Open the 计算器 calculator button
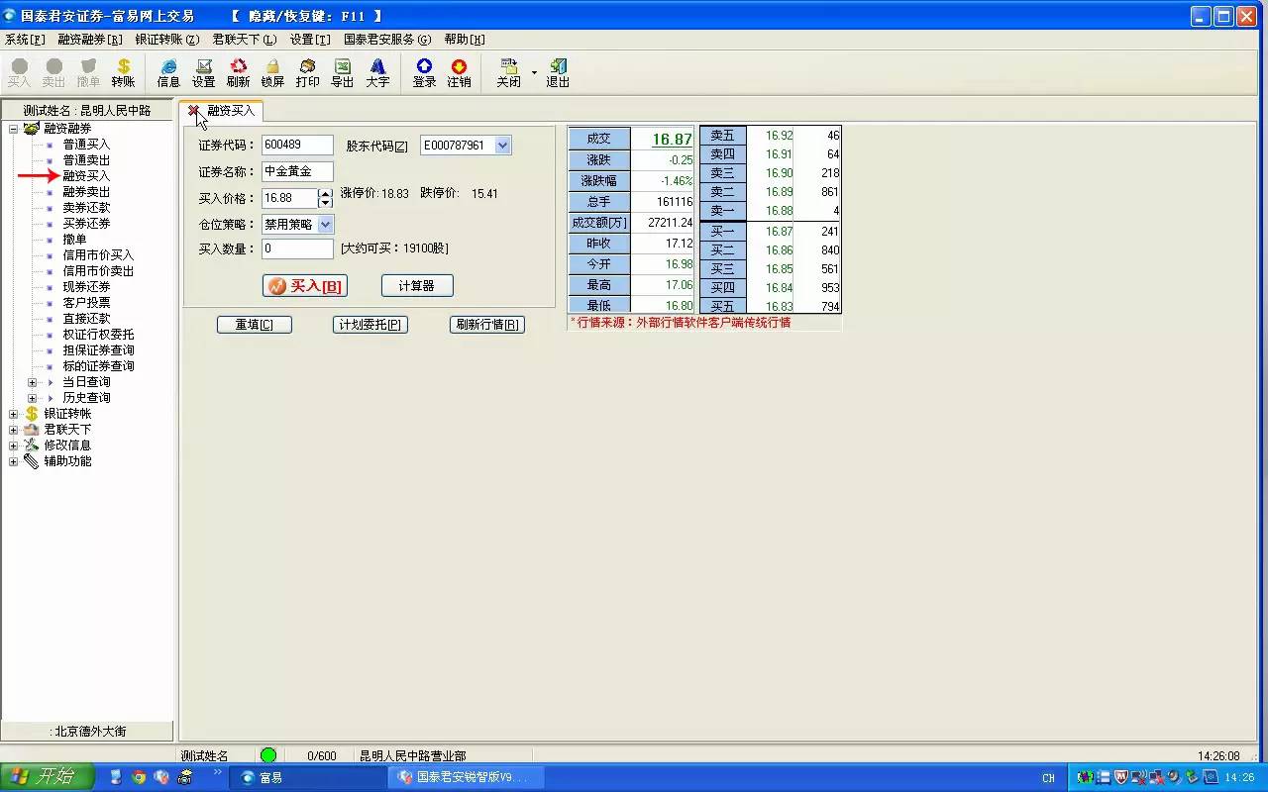This screenshot has height=792, width=1268. click(x=417, y=286)
